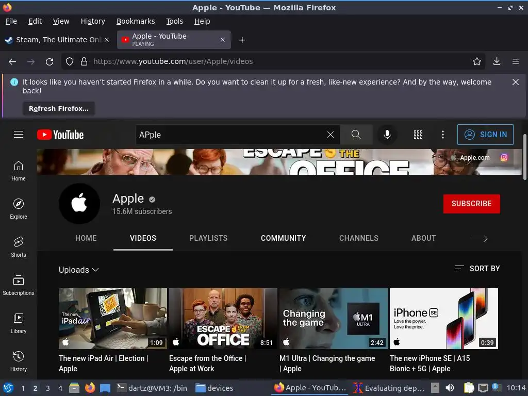Image resolution: width=528 pixels, height=396 pixels.
Task: Show site security padlock info
Action: [x=84, y=62]
